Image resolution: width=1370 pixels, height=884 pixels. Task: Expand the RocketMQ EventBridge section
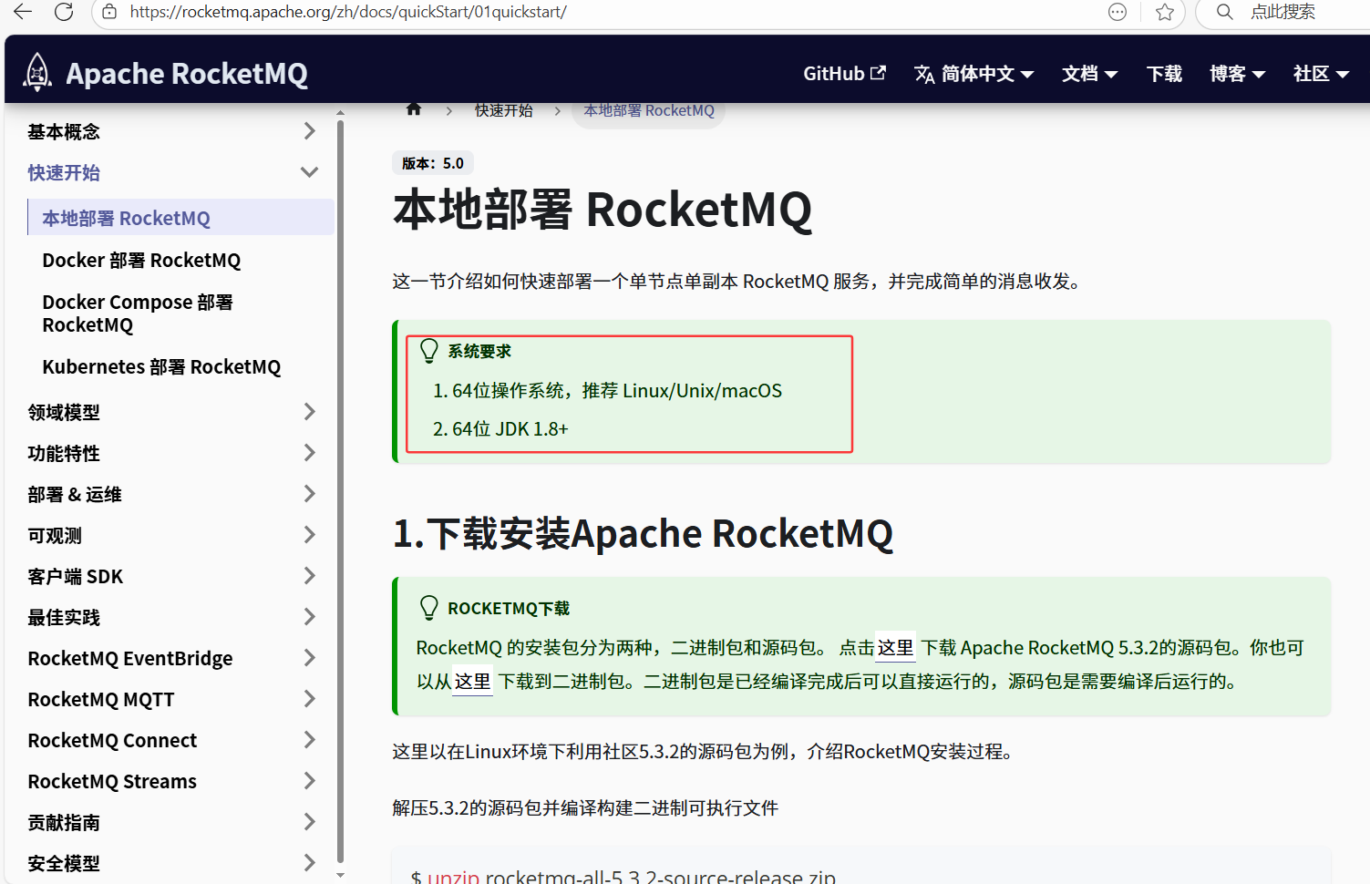pos(309,658)
